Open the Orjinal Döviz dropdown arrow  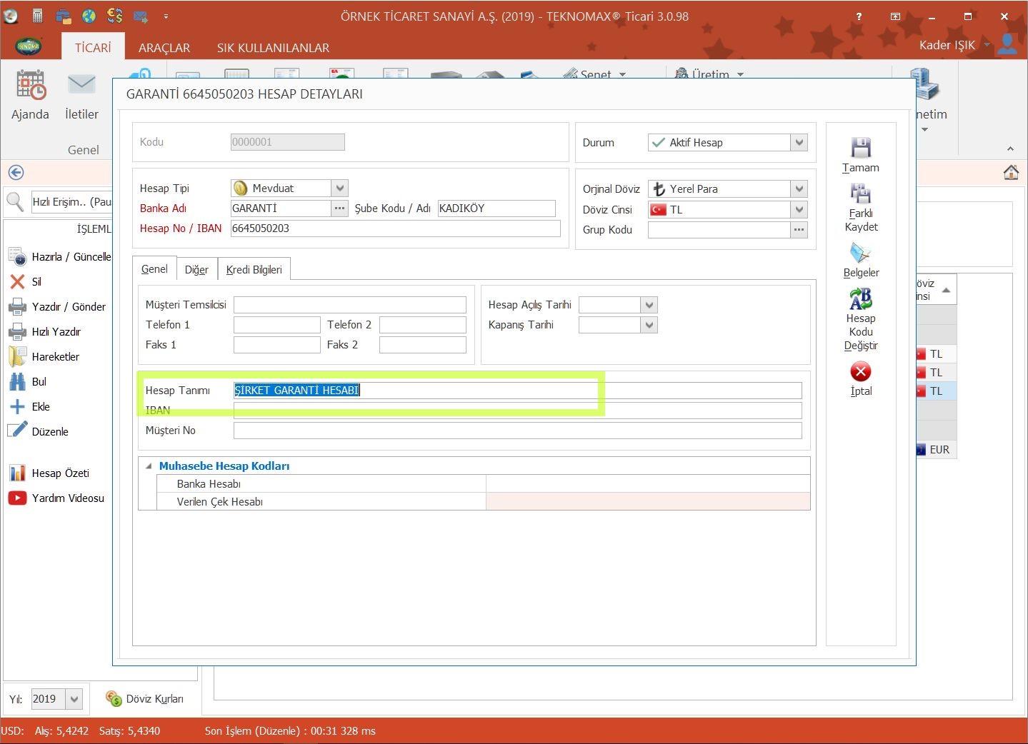point(799,188)
